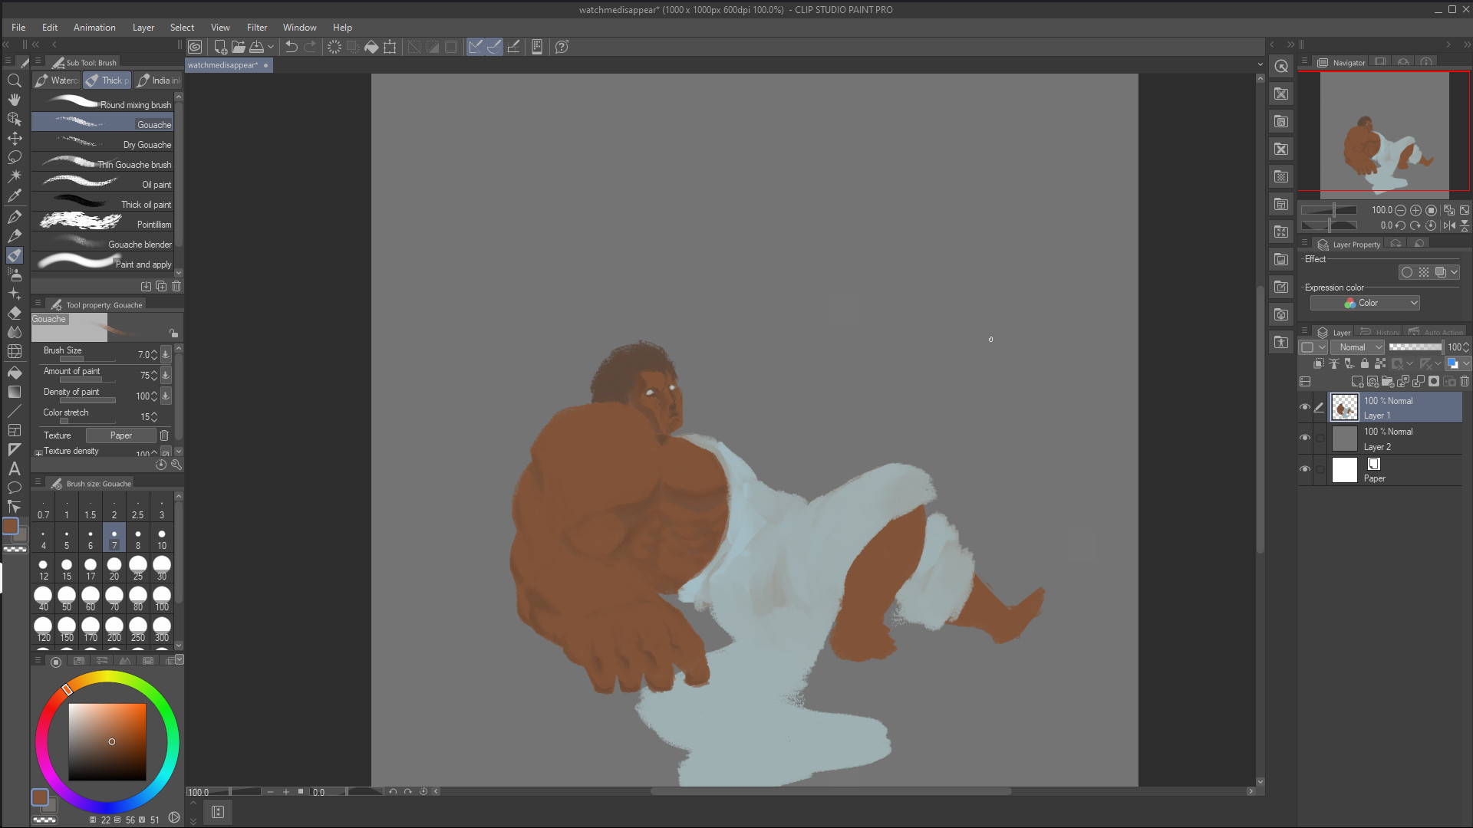Image resolution: width=1473 pixels, height=828 pixels.
Task: Select the Hand move tool
Action: point(14,100)
